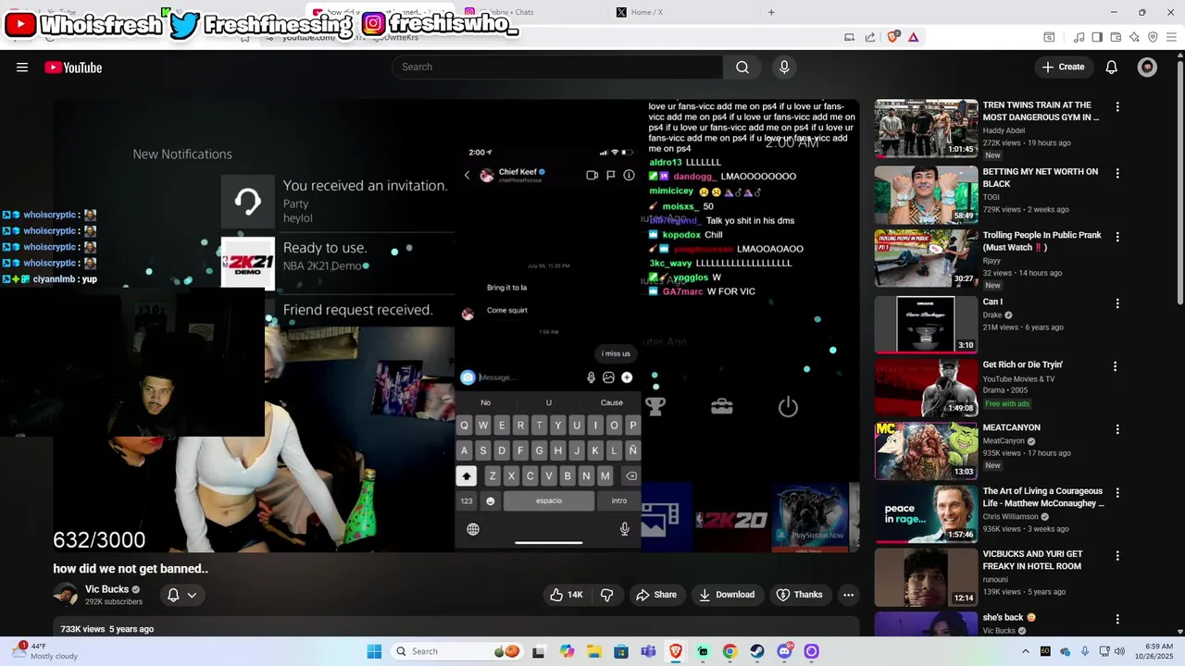
Task: Open BETTING MY NET WORTH thumbnail
Action: [x=926, y=194]
